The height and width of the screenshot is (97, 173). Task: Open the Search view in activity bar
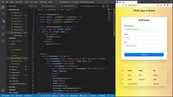(3, 14)
